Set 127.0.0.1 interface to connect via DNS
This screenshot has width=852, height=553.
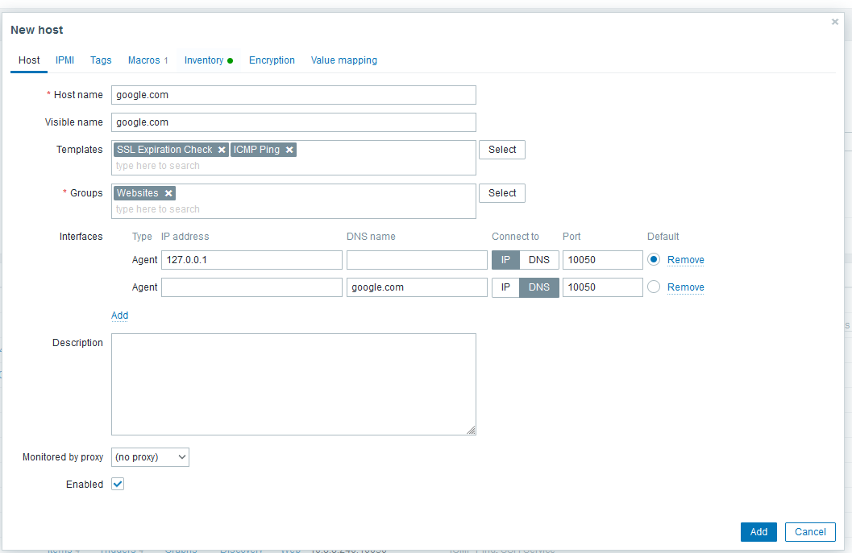pyautogui.click(x=539, y=260)
